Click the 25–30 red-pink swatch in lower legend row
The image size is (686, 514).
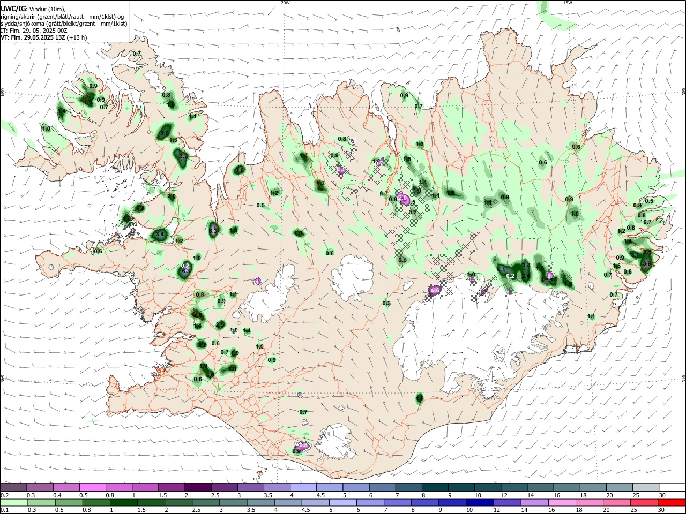[x=644, y=502]
